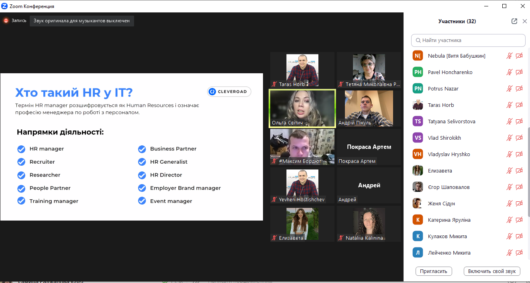Screen dimensions: 530x283
Task: Click the slide heading Хто такий HR у IT?
Action: pyautogui.click(x=74, y=93)
